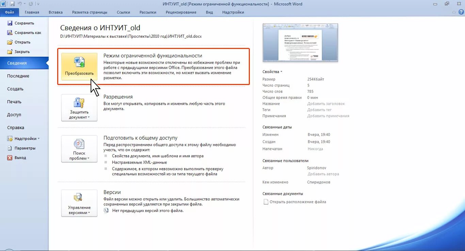465x251 pixels.
Task: Click the last modified by name Спиридонов
Action: click(x=319, y=182)
